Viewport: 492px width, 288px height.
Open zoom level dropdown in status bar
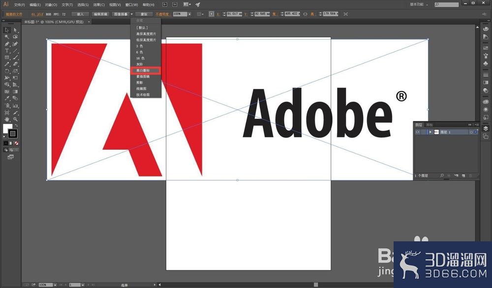55,285
